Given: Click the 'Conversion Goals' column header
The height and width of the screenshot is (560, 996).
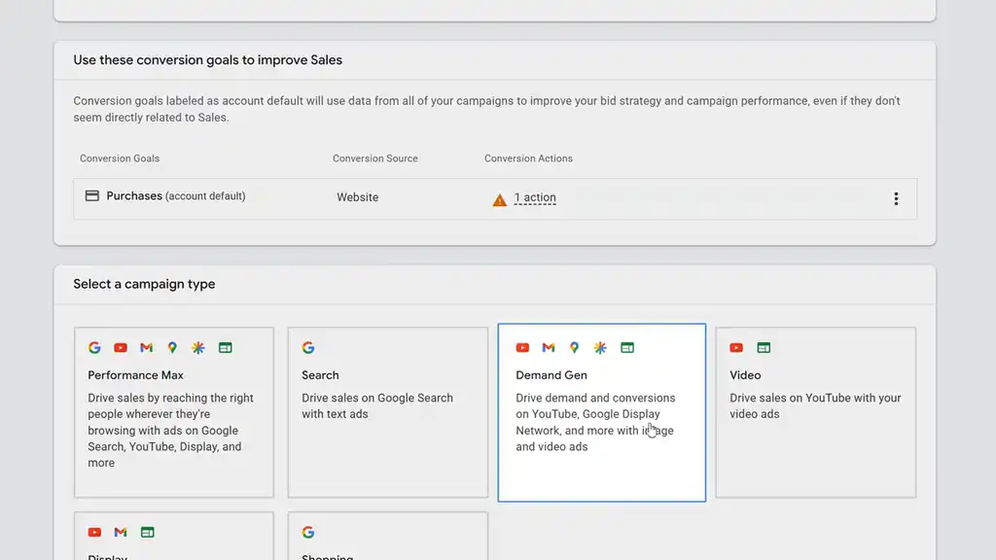Looking at the screenshot, I should pyautogui.click(x=120, y=158).
